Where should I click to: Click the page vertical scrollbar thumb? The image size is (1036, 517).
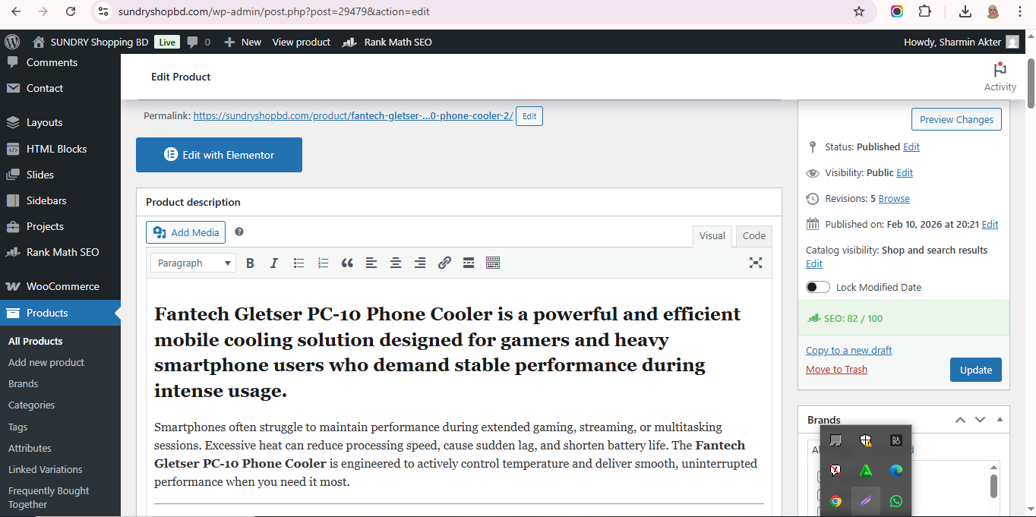pos(1031,83)
